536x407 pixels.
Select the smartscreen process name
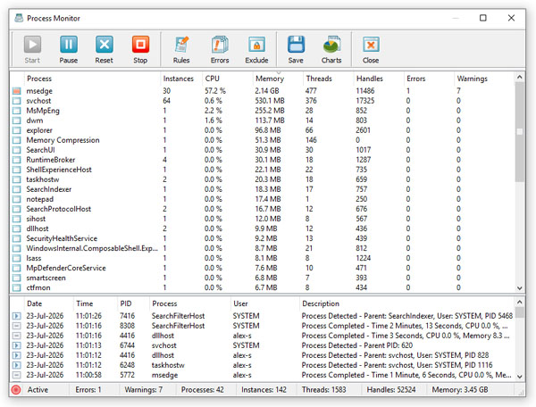(46, 278)
